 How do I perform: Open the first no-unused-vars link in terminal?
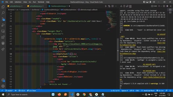161,34
